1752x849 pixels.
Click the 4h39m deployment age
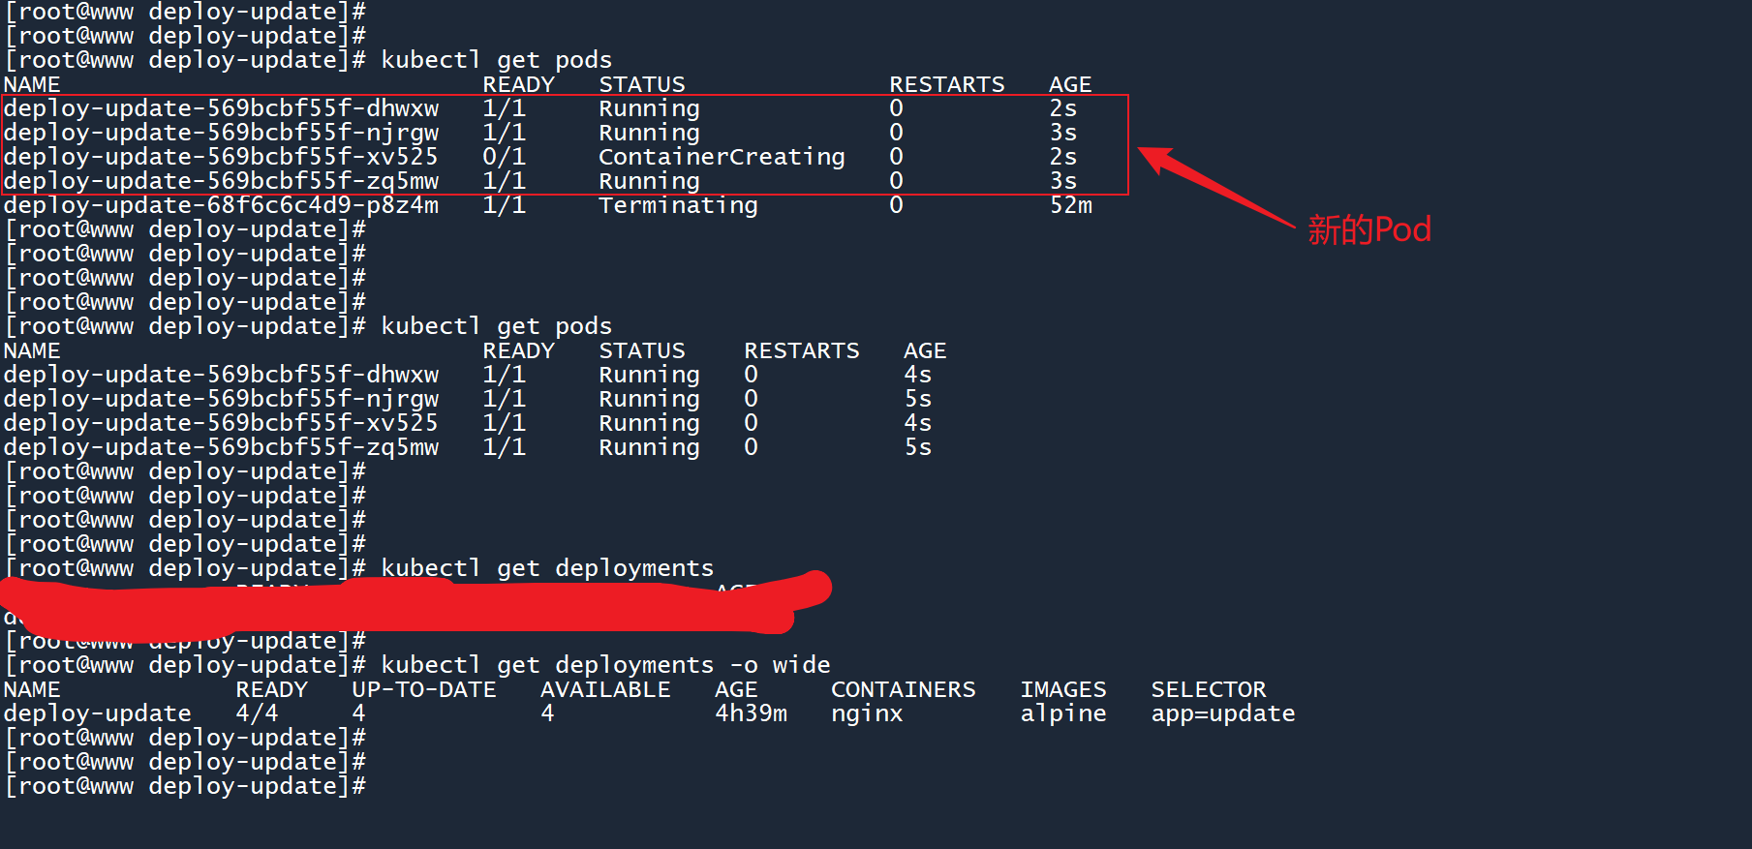[751, 713]
